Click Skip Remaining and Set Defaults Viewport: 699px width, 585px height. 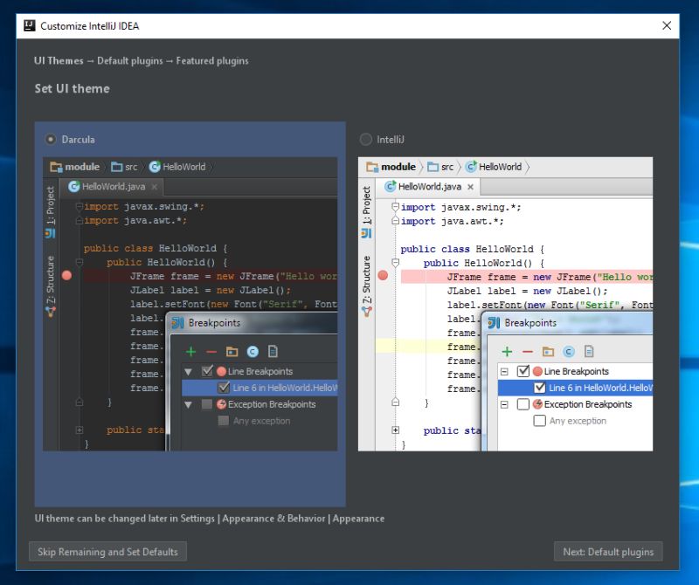[107, 551]
